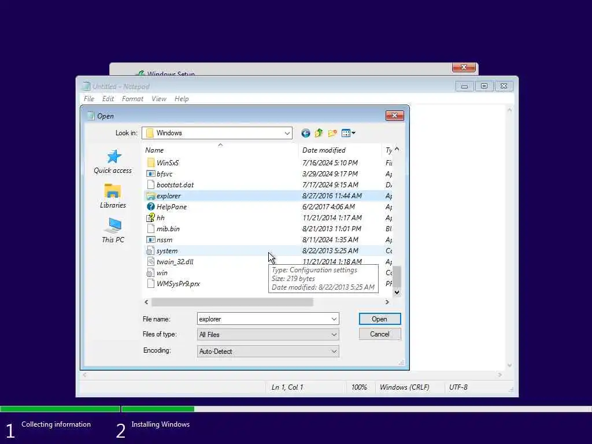Viewport: 592px width, 444px height.
Task: Click 100% zoom in Notepad status bar
Action: [359, 387]
